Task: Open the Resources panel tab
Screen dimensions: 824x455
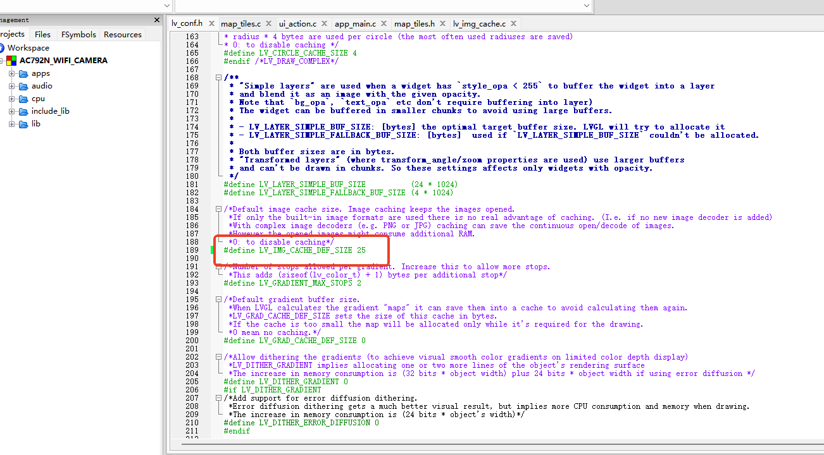Action: tap(123, 35)
